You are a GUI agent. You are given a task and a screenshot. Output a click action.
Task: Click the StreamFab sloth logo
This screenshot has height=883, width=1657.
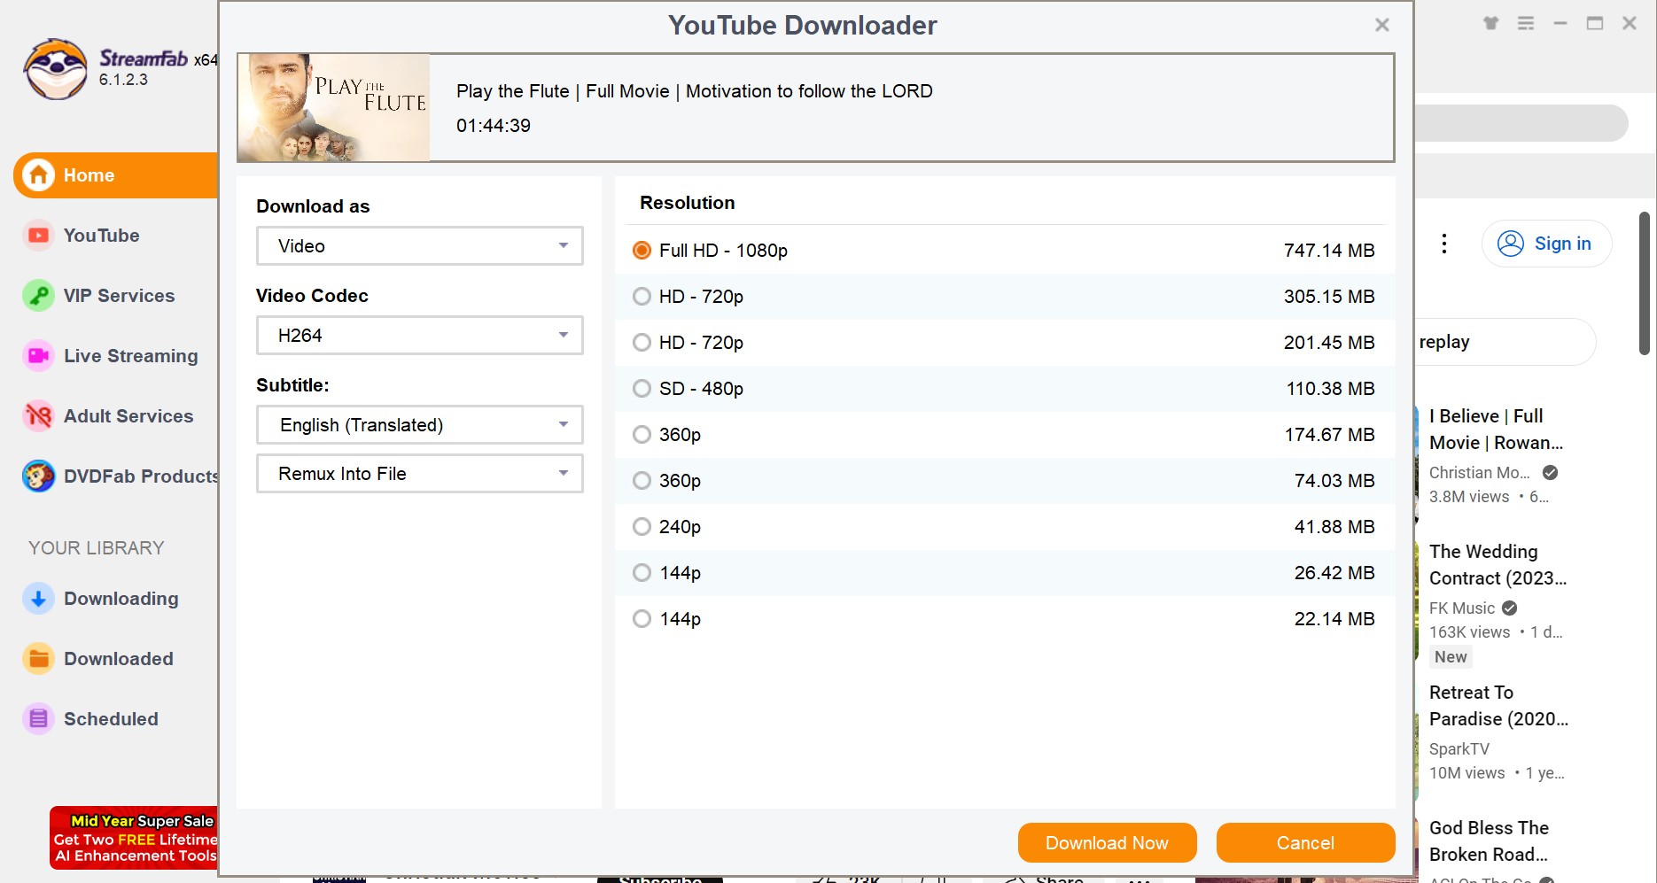click(x=56, y=69)
